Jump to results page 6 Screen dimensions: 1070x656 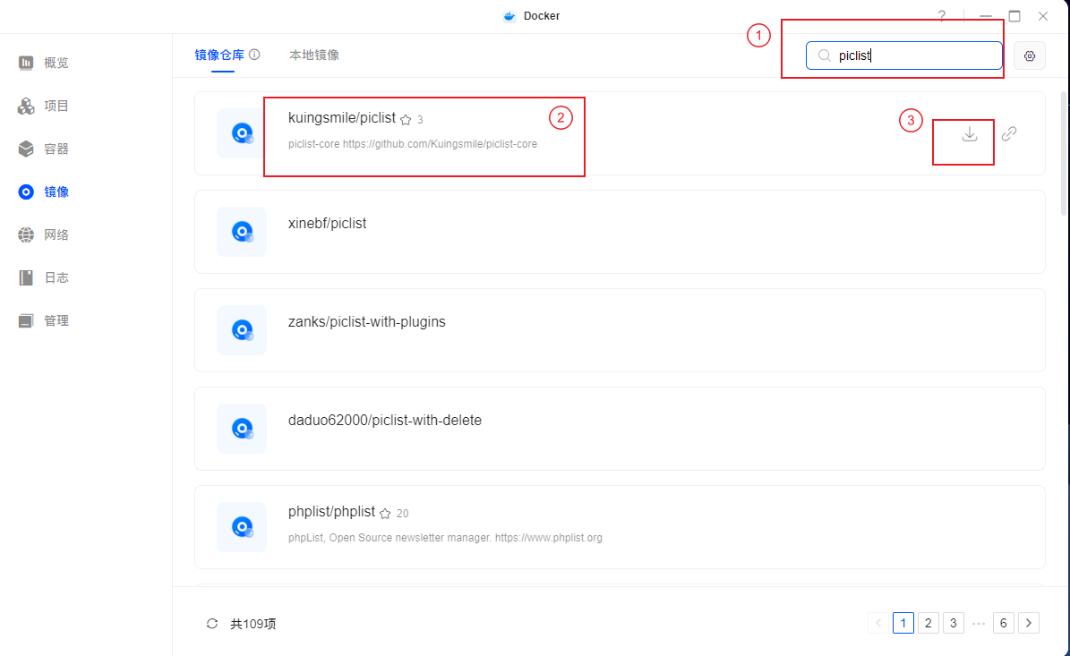(x=1003, y=623)
